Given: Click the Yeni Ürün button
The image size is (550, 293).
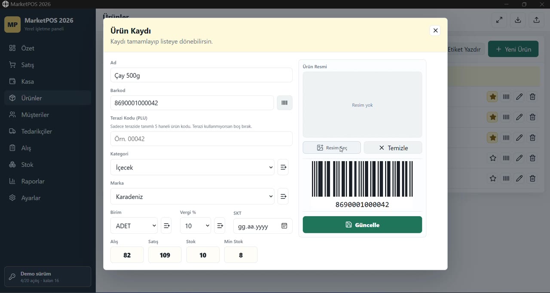Looking at the screenshot, I should pyautogui.click(x=513, y=49).
